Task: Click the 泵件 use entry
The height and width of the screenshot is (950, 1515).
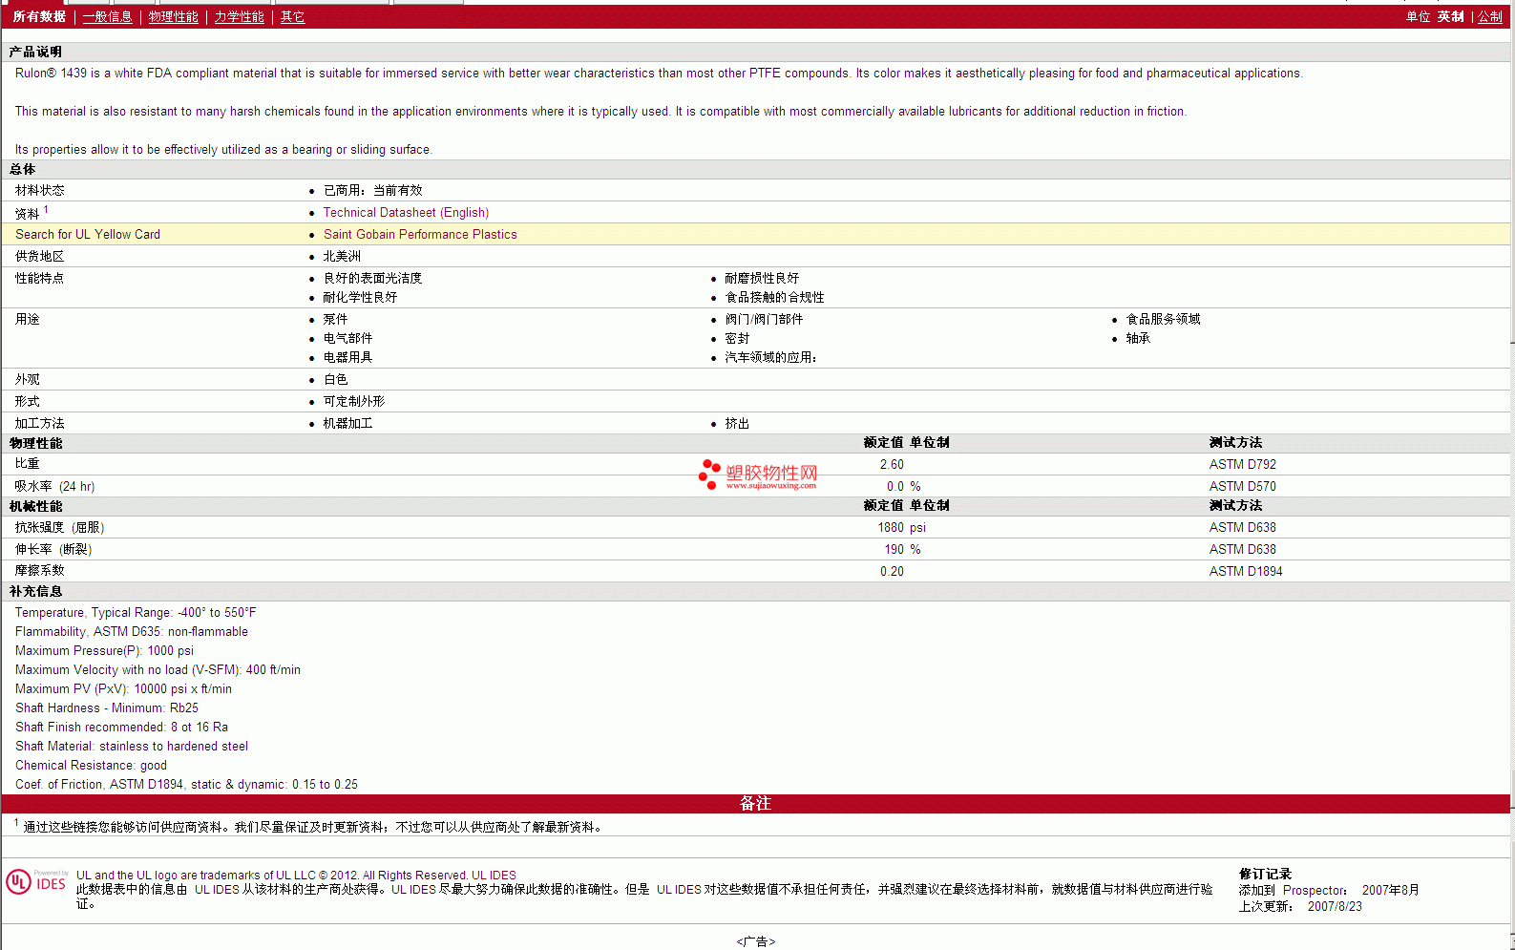Action: point(335,319)
